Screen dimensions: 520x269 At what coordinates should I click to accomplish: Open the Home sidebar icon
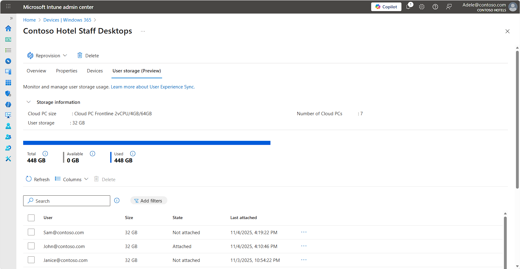(8, 28)
